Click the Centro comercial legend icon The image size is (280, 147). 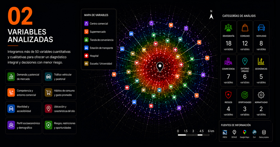(x=86, y=23)
